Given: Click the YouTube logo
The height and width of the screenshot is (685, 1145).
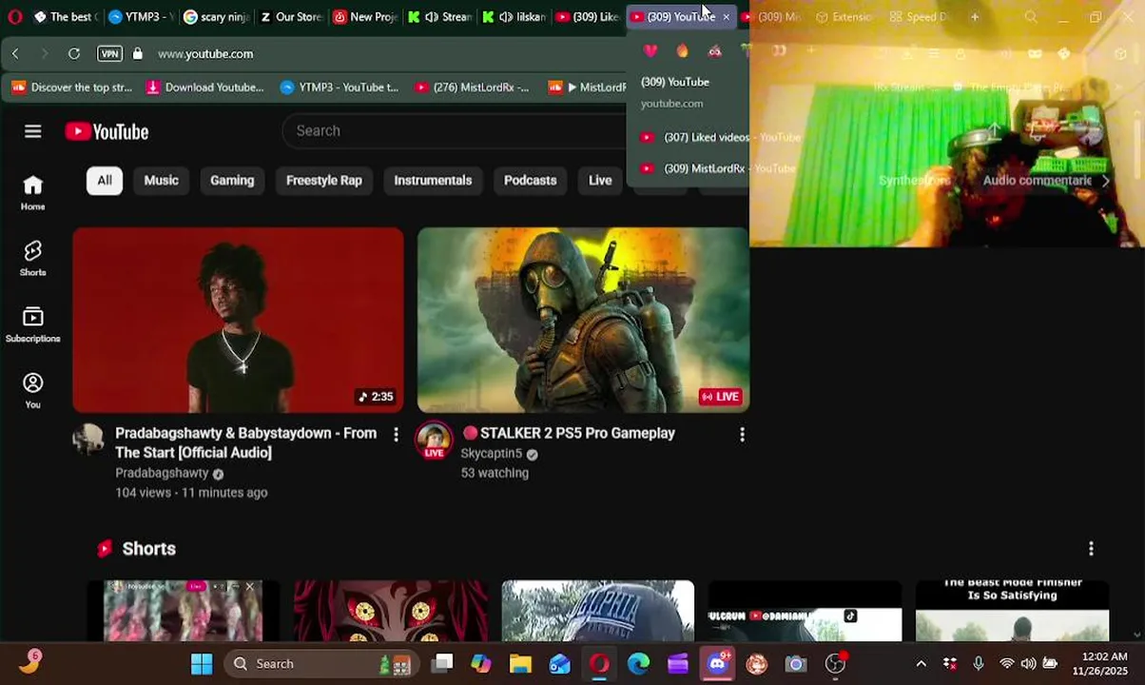Looking at the screenshot, I should [x=107, y=131].
